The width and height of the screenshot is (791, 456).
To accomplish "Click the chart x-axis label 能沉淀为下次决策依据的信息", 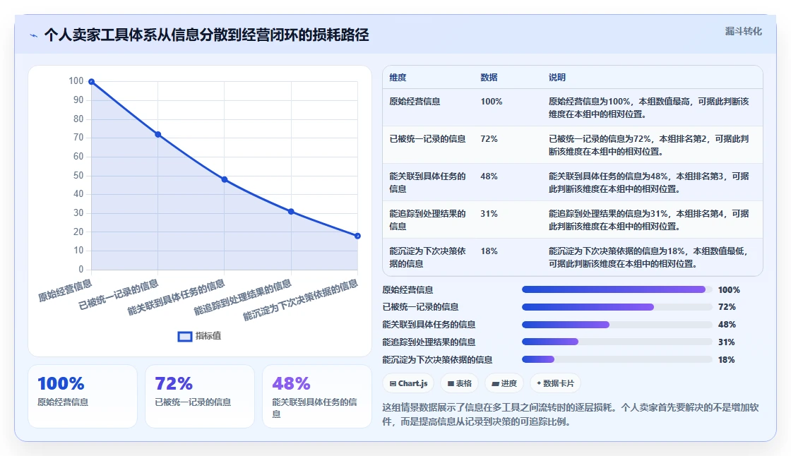I will (301, 299).
